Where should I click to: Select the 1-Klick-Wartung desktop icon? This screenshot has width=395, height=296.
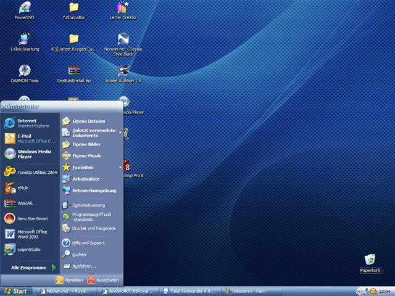(25, 43)
